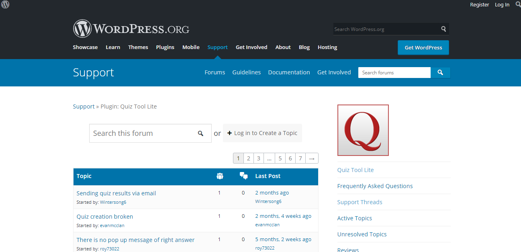Open Plugins in main navigation
Screen dimensions: 521x252
[165, 47]
